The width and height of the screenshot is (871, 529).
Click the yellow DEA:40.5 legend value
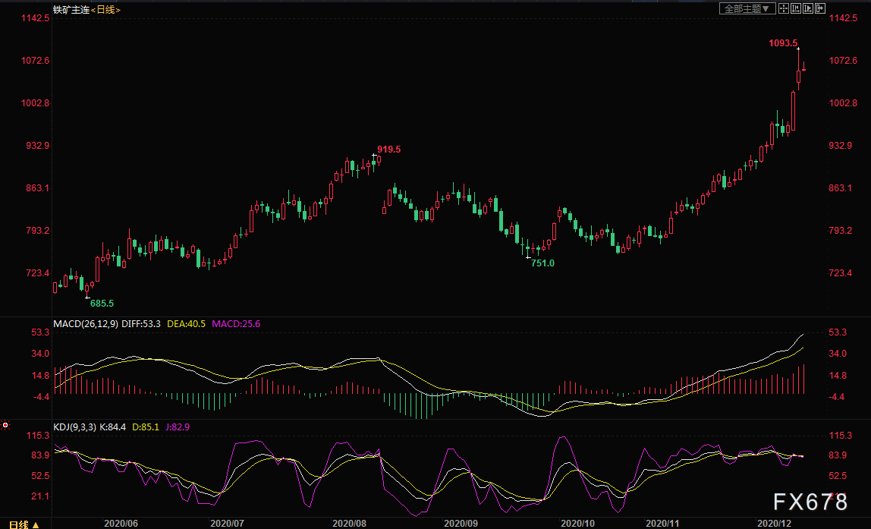pyautogui.click(x=186, y=323)
